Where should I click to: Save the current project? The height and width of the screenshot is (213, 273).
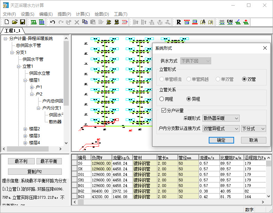point(23,22)
